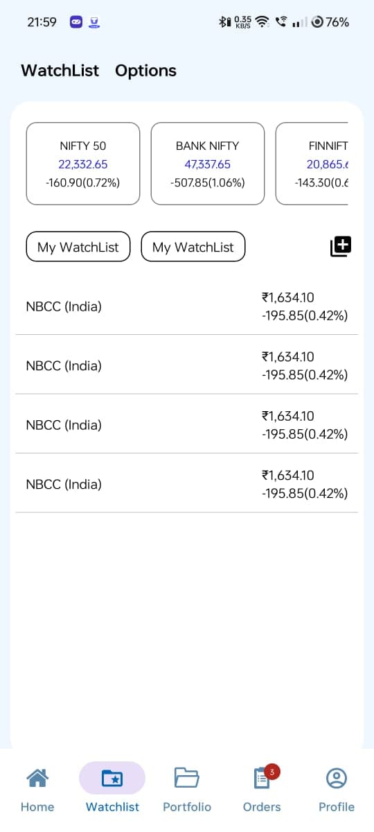Choose the first My WatchList chip
This screenshot has height=832, width=374.
point(78,247)
